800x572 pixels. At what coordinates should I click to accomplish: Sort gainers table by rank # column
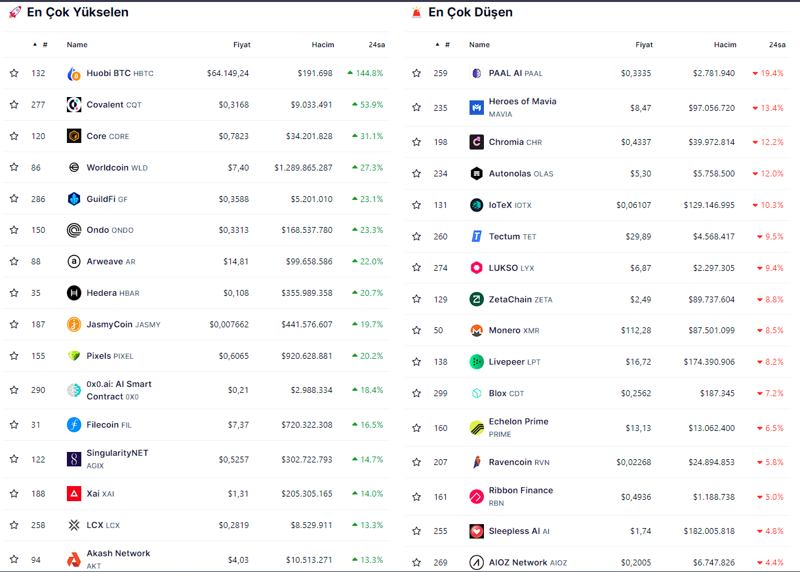44,45
